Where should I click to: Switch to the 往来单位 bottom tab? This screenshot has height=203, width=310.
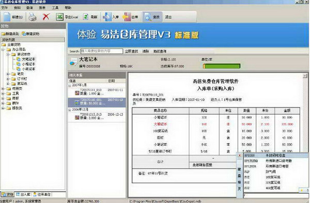pyautogui.click(x=42, y=195)
